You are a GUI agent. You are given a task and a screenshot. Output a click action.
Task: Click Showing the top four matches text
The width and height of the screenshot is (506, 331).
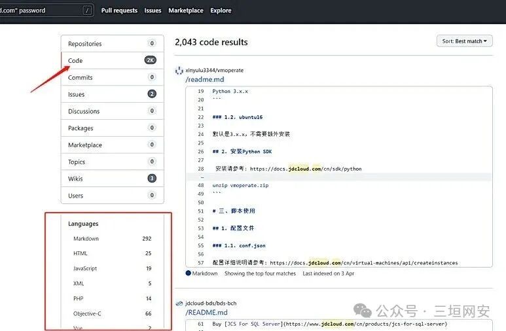tap(260, 273)
